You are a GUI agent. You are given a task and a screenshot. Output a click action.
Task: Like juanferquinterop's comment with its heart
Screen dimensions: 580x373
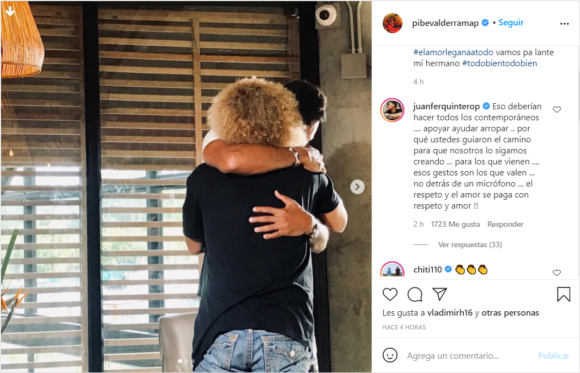coord(557,109)
